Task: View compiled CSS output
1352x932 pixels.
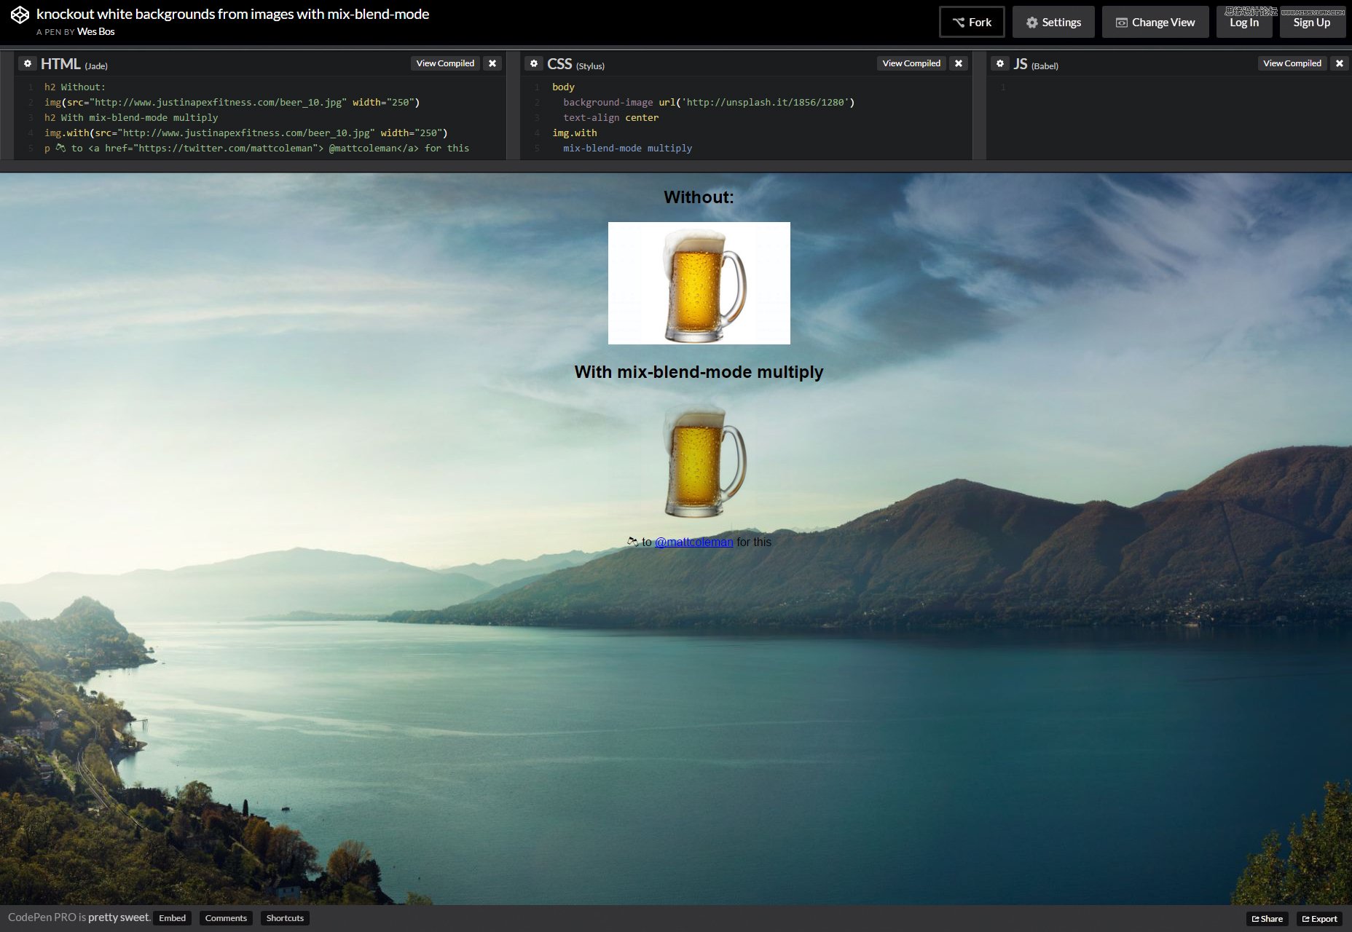Action: coord(911,63)
